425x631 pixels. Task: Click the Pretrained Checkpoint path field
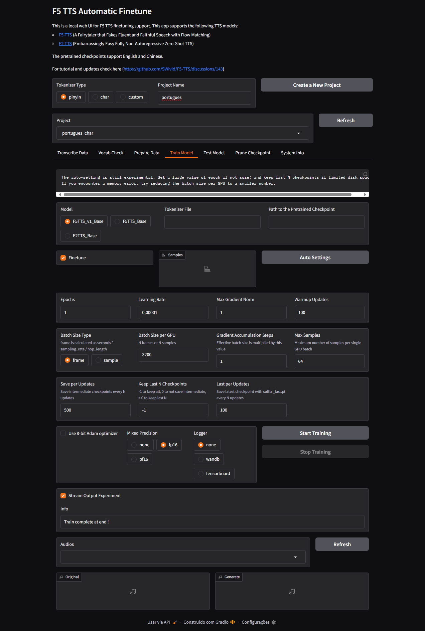316,222
